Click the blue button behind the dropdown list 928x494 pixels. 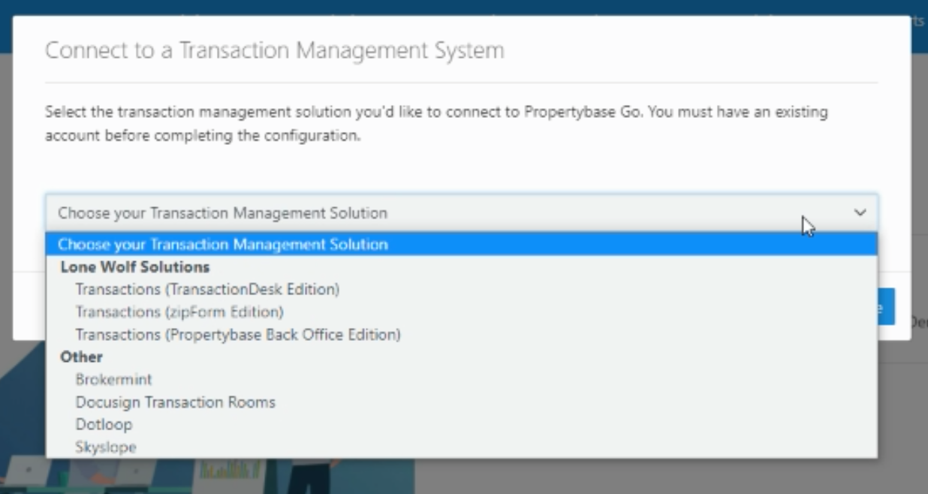[886, 306]
